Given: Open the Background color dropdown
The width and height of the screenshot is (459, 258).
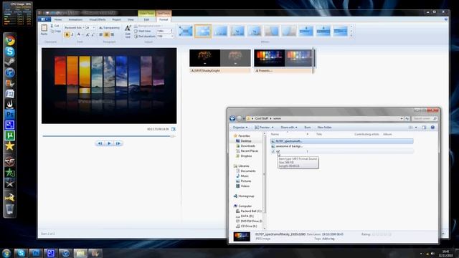Looking at the screenshot, I should click(x=148, y=26).
